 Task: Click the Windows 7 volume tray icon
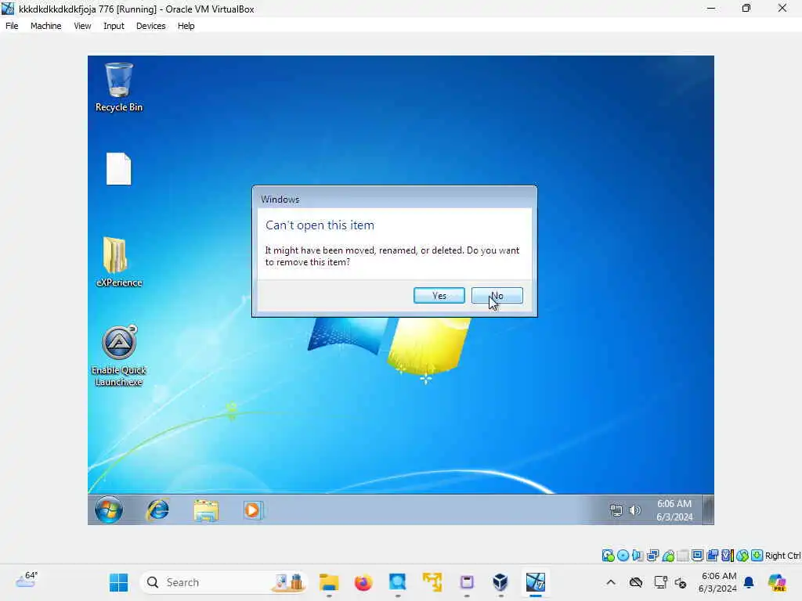tap(634, 510)
